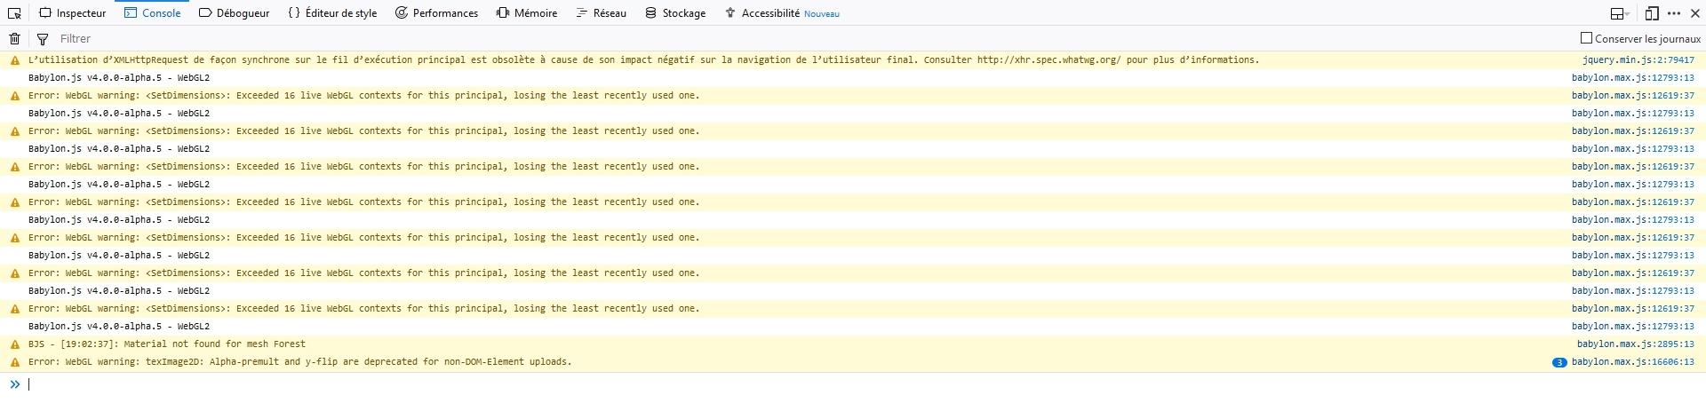
Task: Click the console prompt chevron icon
Action: [14, 384]
